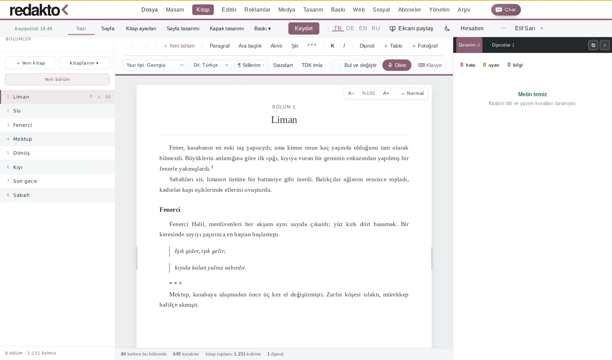Open Yazı tipi Georgia dropdown

click(x=154, y=65)
